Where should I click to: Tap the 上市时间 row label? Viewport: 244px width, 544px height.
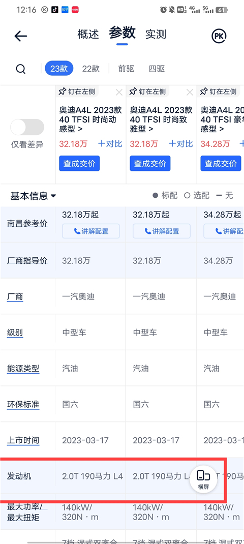(x=23, y=441)
